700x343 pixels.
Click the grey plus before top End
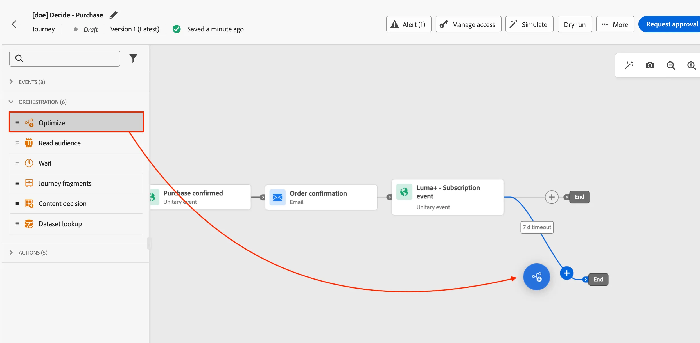point(552,197)
